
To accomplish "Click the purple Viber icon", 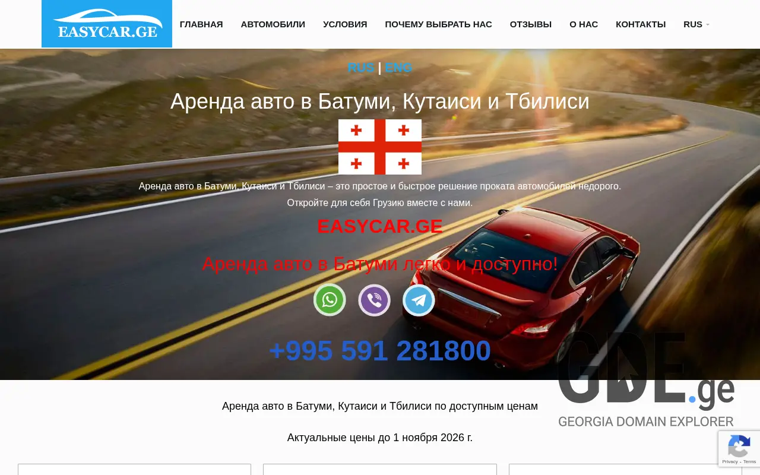I will (374, 300).
